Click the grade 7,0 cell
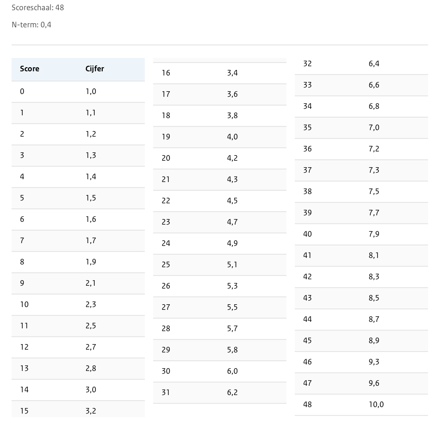435x427 pixels. [374, 128]
